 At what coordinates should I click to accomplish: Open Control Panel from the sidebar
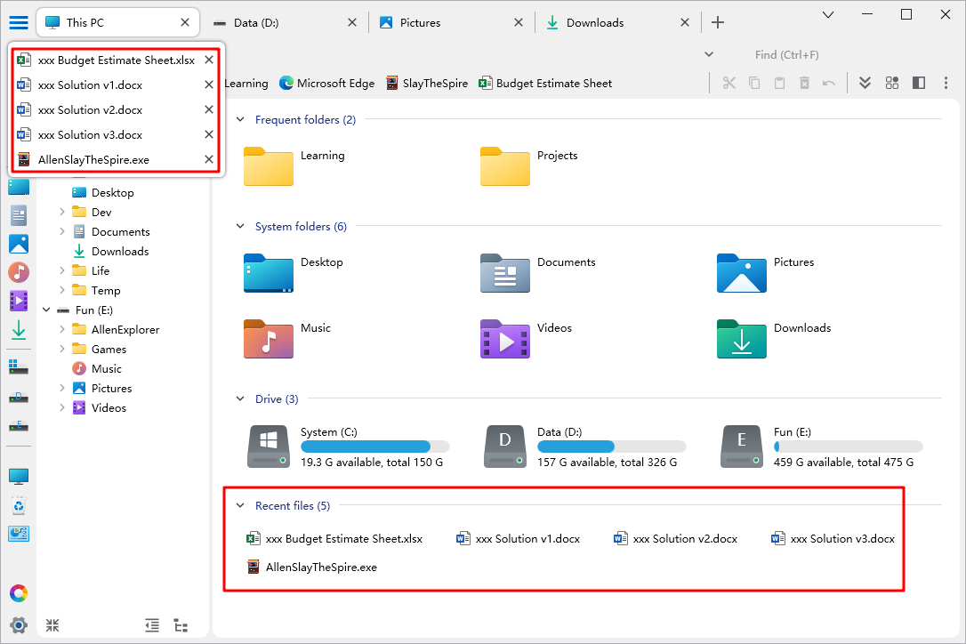coord(18,534)
